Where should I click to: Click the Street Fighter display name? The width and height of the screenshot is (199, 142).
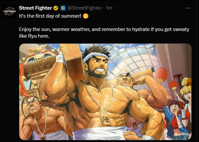click(x=35, y=8)
